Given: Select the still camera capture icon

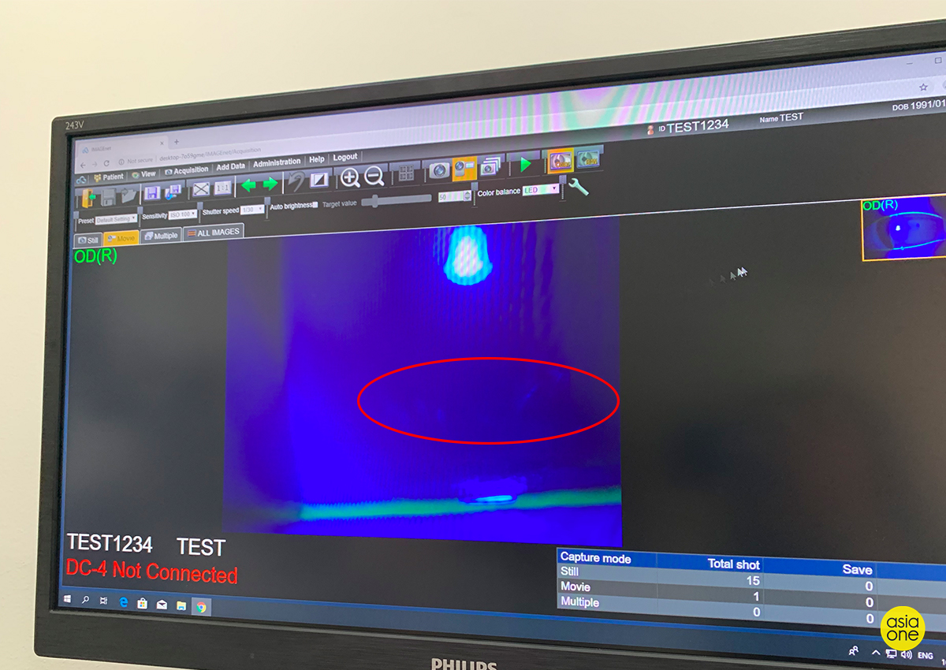Looking at the screenshot, I should tap(439, 170).
